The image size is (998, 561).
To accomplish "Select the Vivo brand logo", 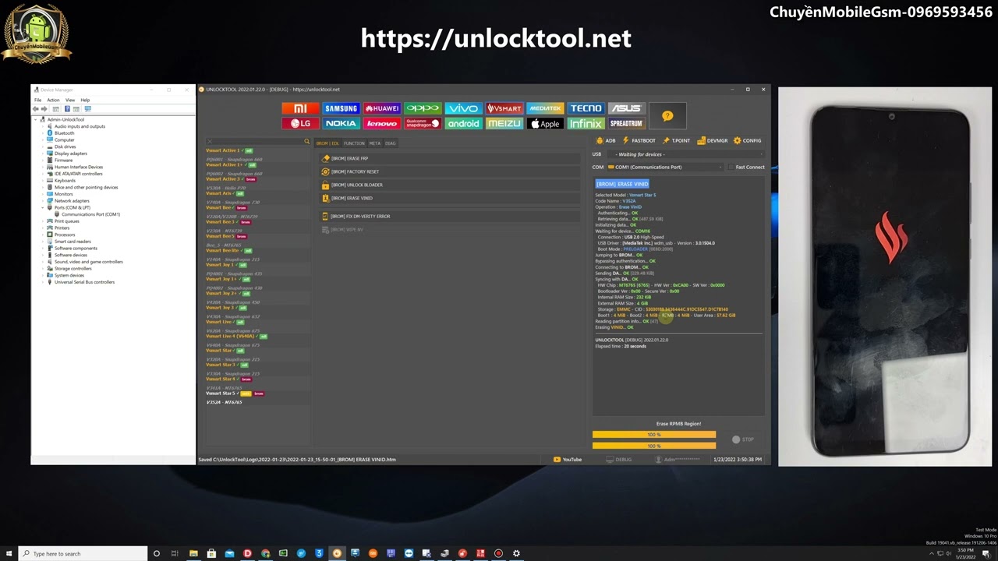I will 463,108.
